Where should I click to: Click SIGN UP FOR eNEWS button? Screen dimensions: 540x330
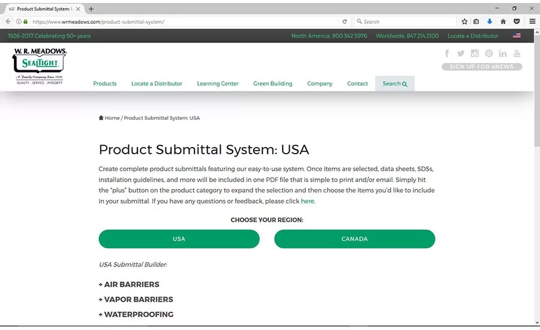[482, 67]
